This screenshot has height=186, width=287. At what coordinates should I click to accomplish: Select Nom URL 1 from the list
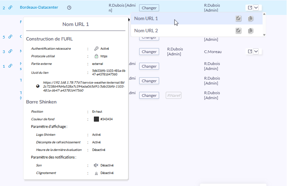(146, 19)
